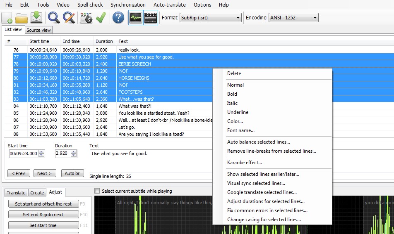This screenshot has height=234, width=394.
Task: Click the New subtitle file icon
Action: pos(7,18)
